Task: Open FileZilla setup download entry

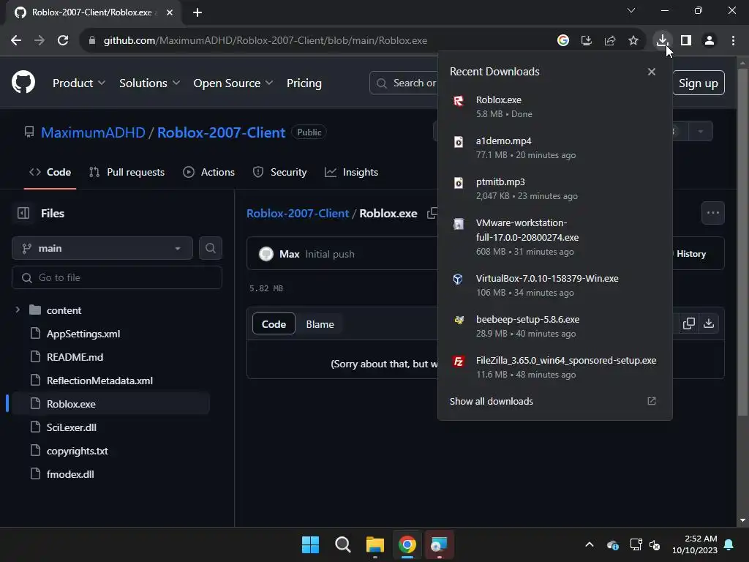Action: (x=554, y=367)
